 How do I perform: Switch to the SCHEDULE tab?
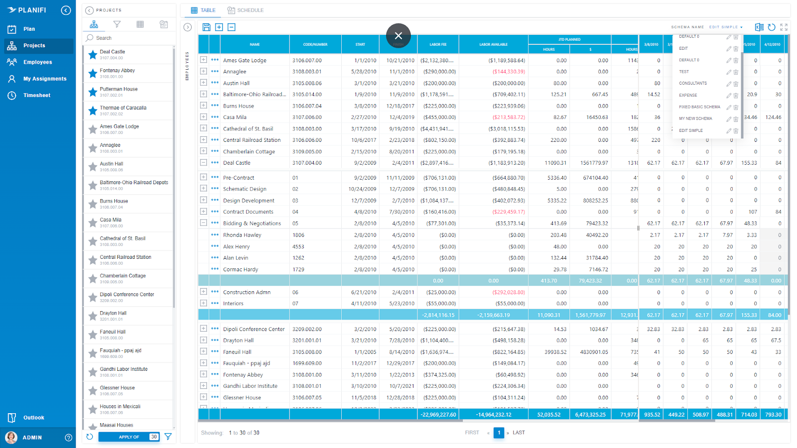coord(246,10)
